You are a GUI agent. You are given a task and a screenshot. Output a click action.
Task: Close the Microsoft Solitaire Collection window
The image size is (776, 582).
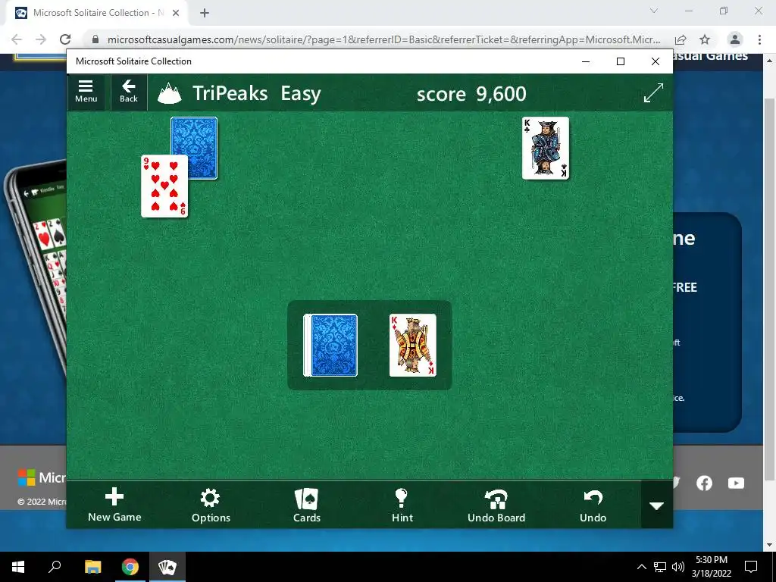(656, 61)
